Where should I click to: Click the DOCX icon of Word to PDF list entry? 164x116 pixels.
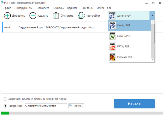(x=112, y=25)
